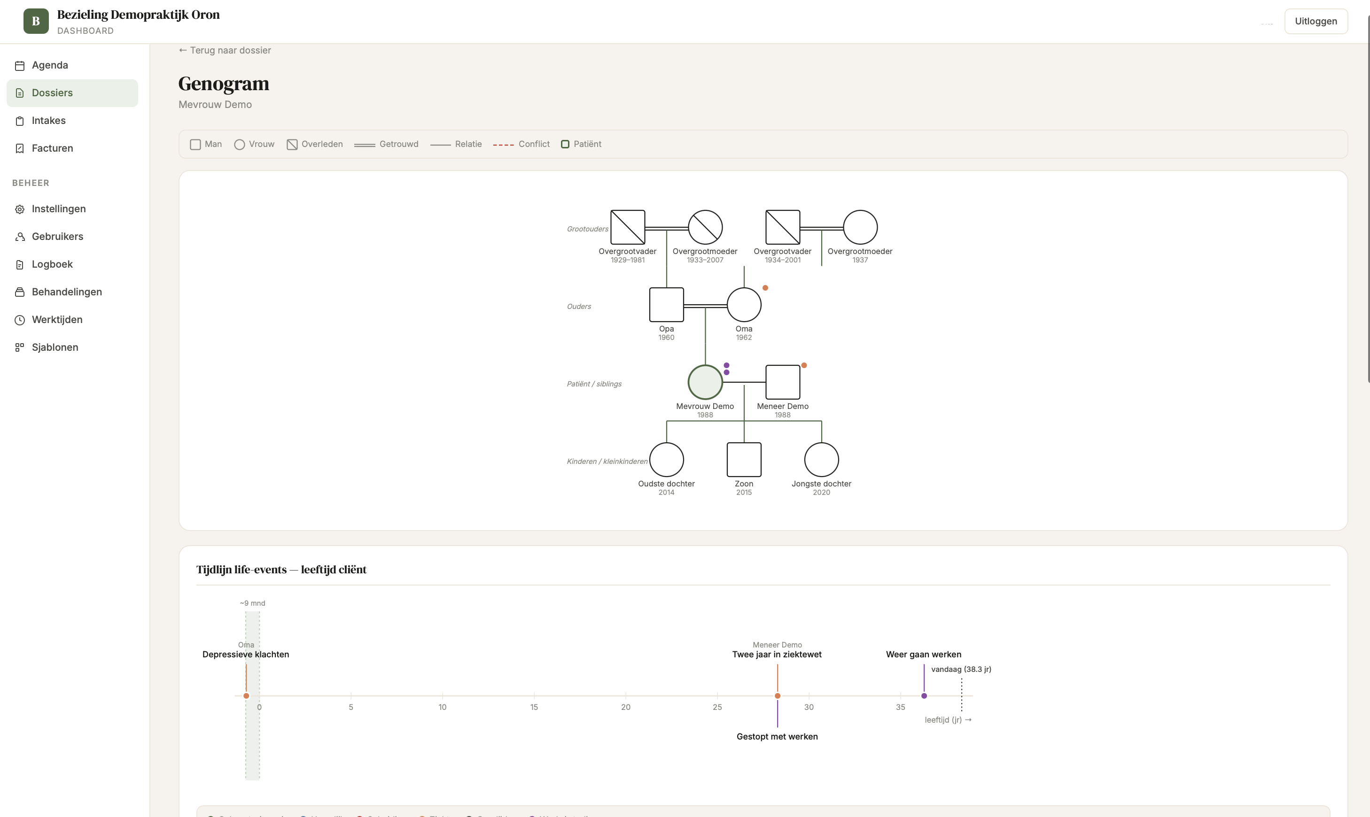Select the Jongste dochter circle node
Image resolution: width=1370 pixels, height=817 pixels.
821,460
